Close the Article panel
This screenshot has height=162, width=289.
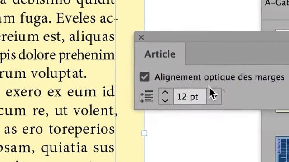[141, 37]
